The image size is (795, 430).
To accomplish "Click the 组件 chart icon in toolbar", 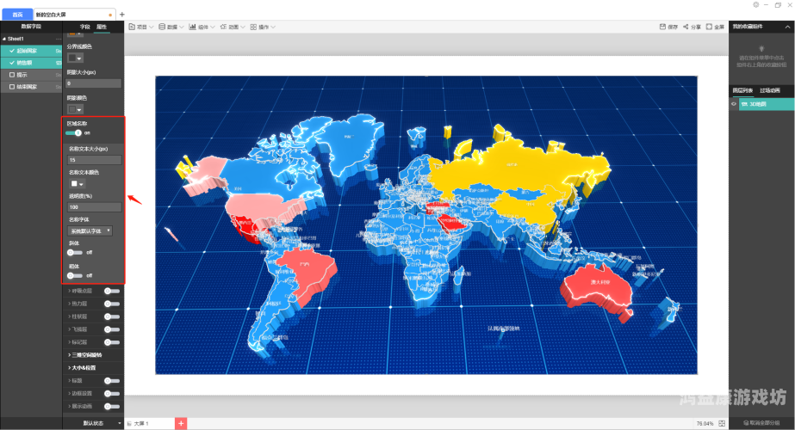I will (193, 27).
